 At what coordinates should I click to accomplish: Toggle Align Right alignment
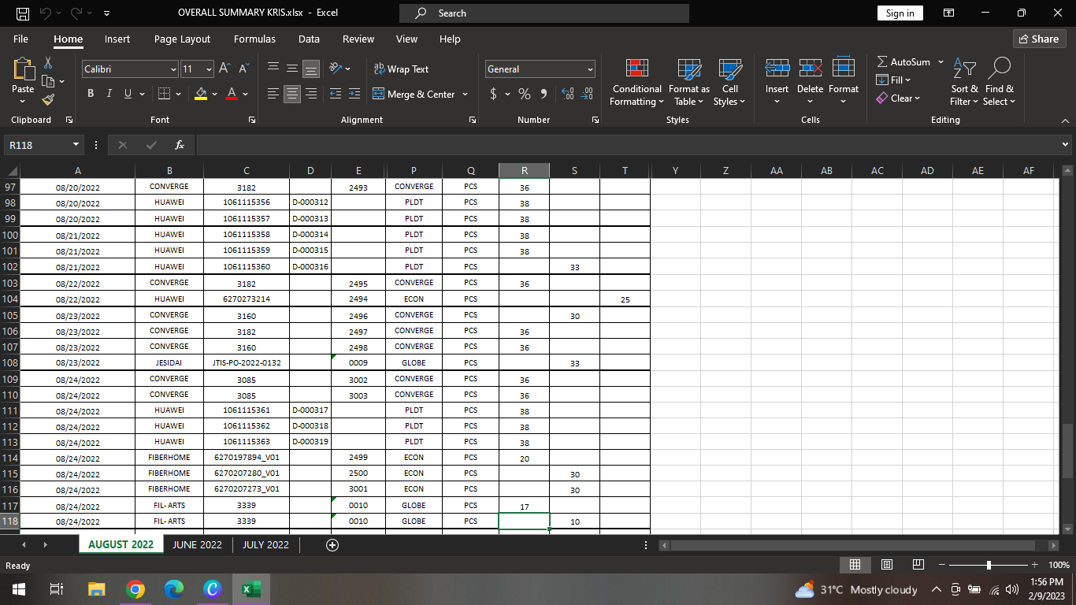pos(311,95)
